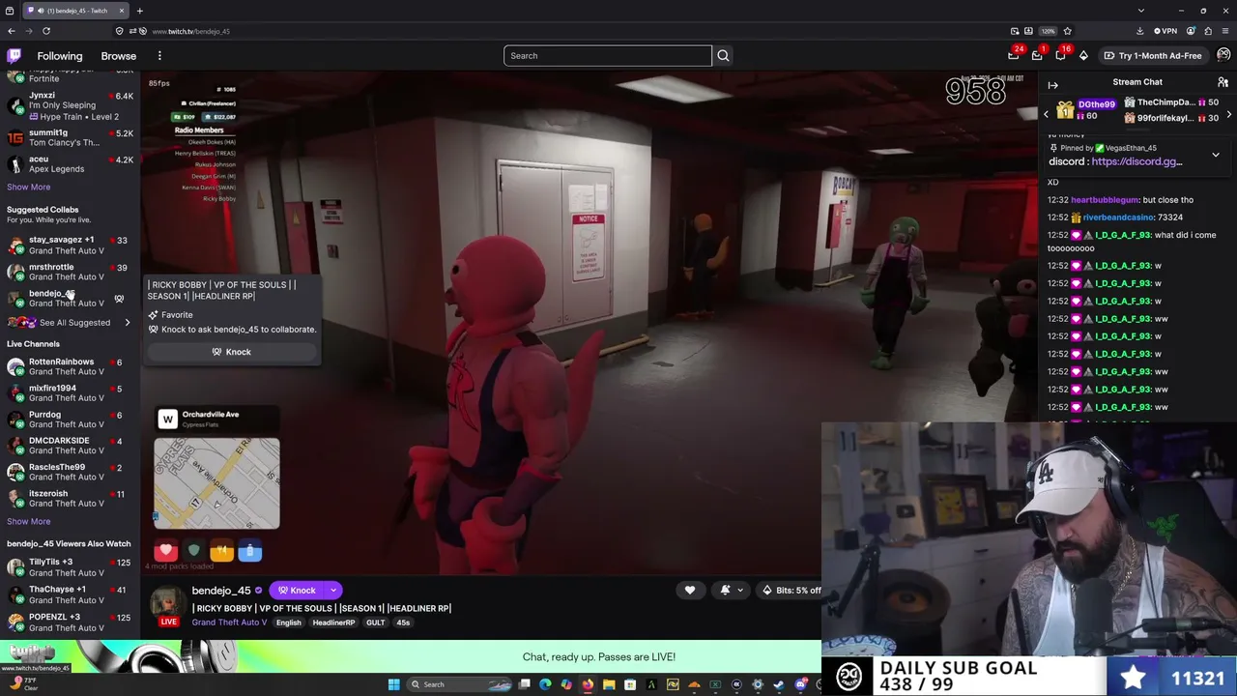Click the bendejo_45 channel avatar below video
The width and height of the screenshot is (1237, 696).
point(168,600)
